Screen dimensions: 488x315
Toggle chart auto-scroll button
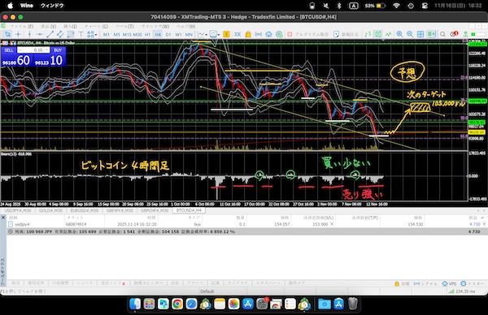[x=431, y=34]
